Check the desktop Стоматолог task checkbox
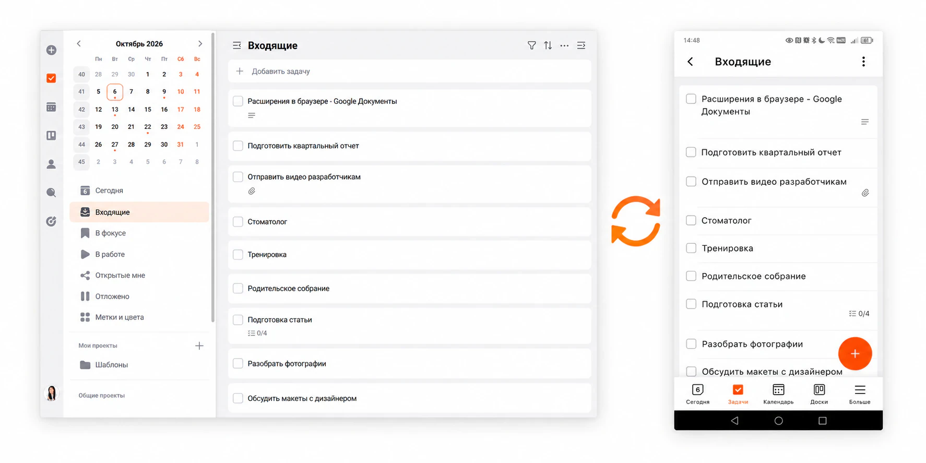This screenshot has height=463, width=926. [238, 222]
